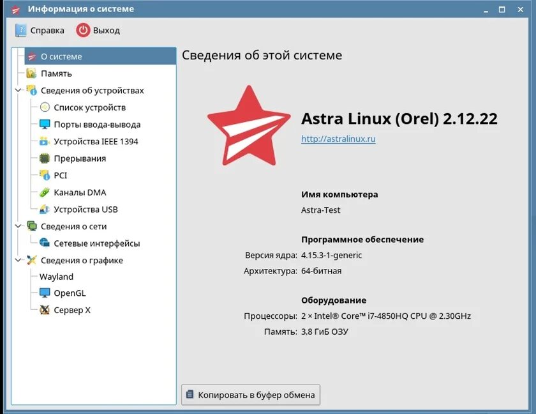Click the title bar Astra app icon
The image size is (536, 414).
coord(16,10)
